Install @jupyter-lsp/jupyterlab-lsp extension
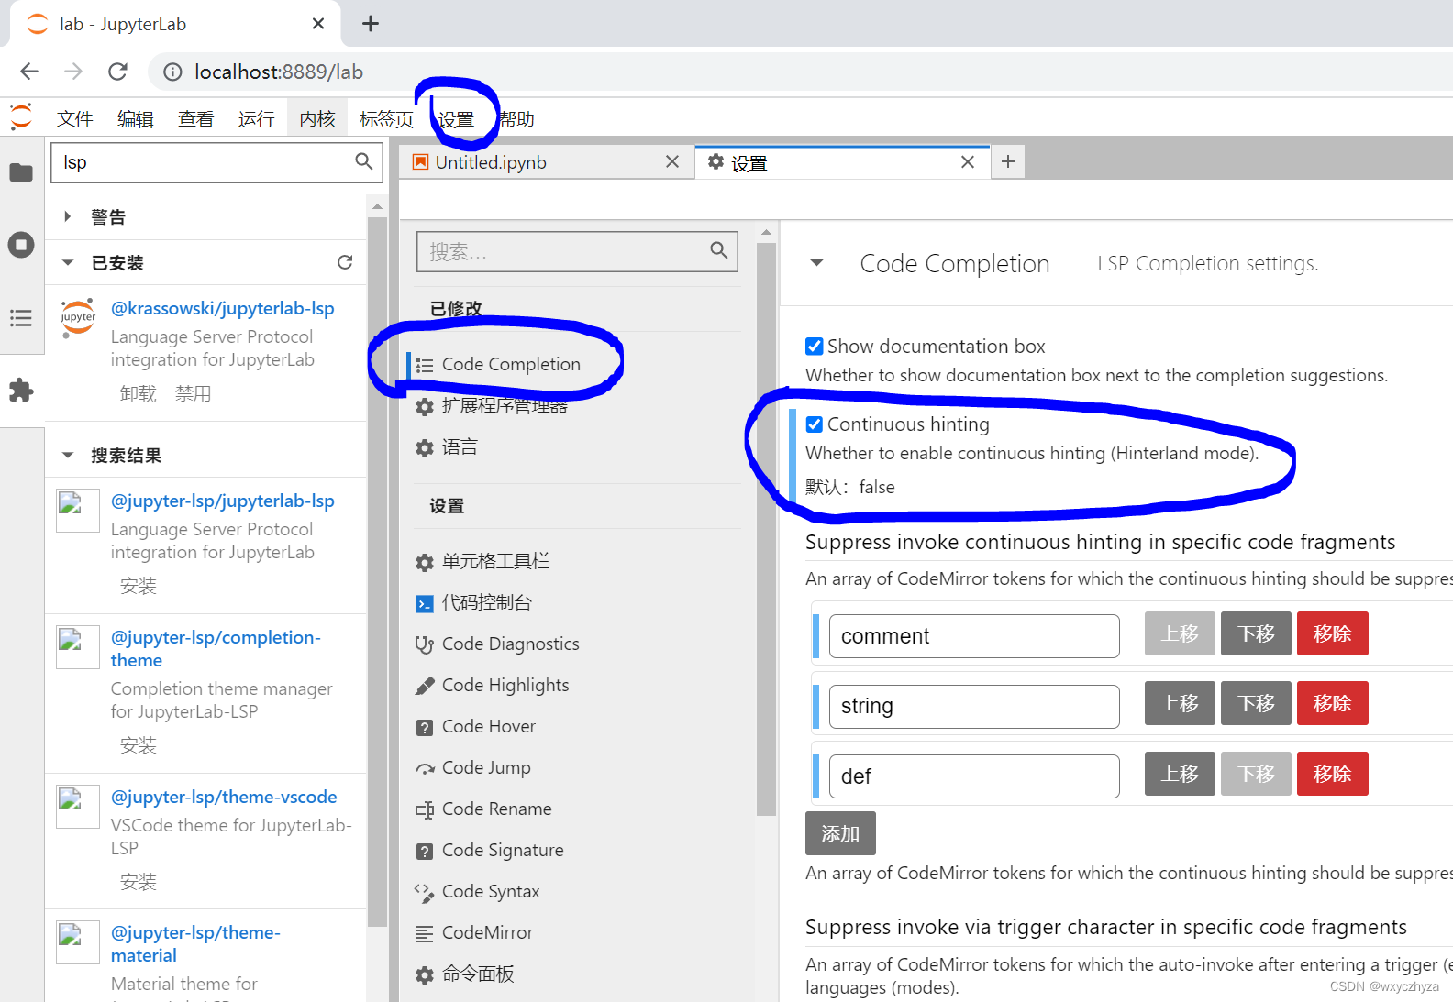Image resolution: width=1453 pixels, height=1002 pixels. (x=139, y=586)
